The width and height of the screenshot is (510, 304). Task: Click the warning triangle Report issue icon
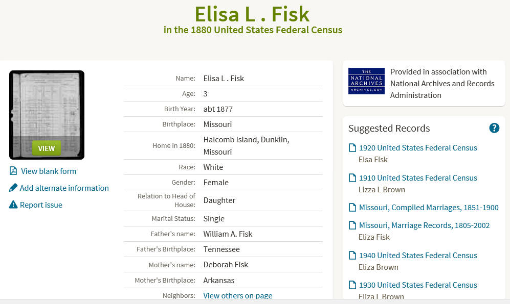point(13,205)
